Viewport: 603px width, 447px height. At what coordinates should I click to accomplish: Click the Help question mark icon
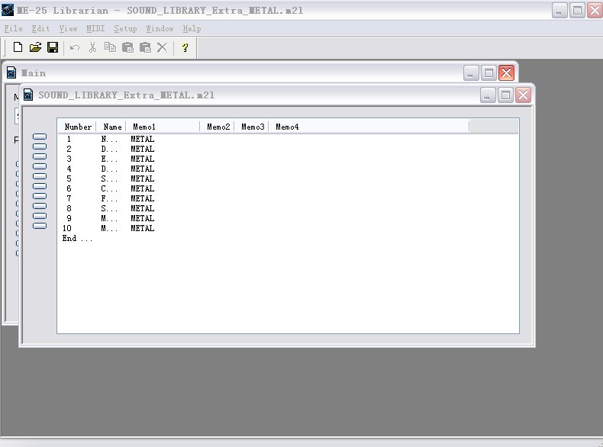point(185,47)
